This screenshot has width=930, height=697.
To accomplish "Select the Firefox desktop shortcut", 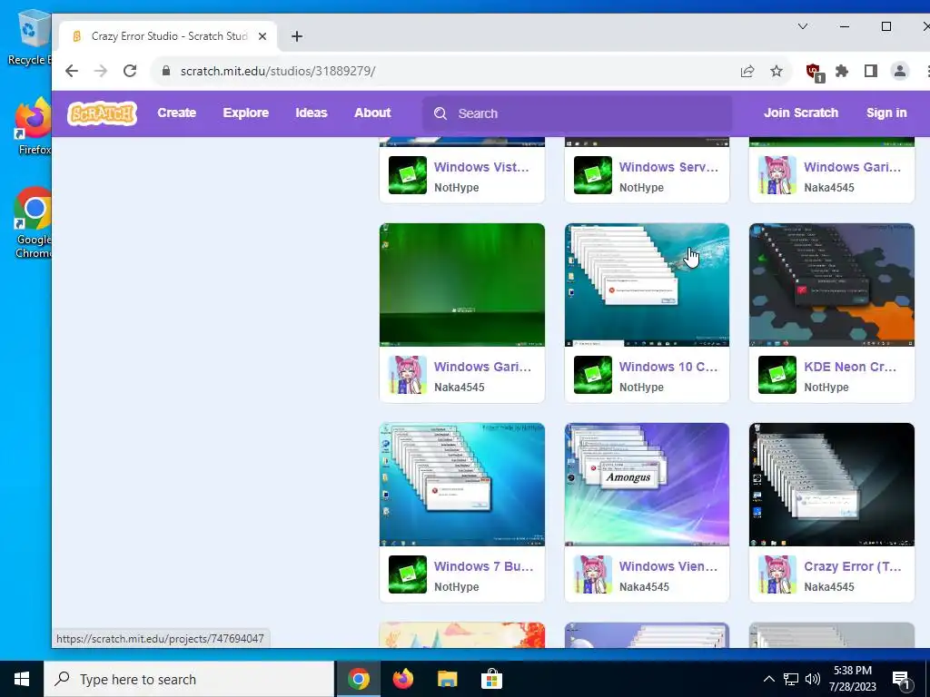I will tap(33, 125).
